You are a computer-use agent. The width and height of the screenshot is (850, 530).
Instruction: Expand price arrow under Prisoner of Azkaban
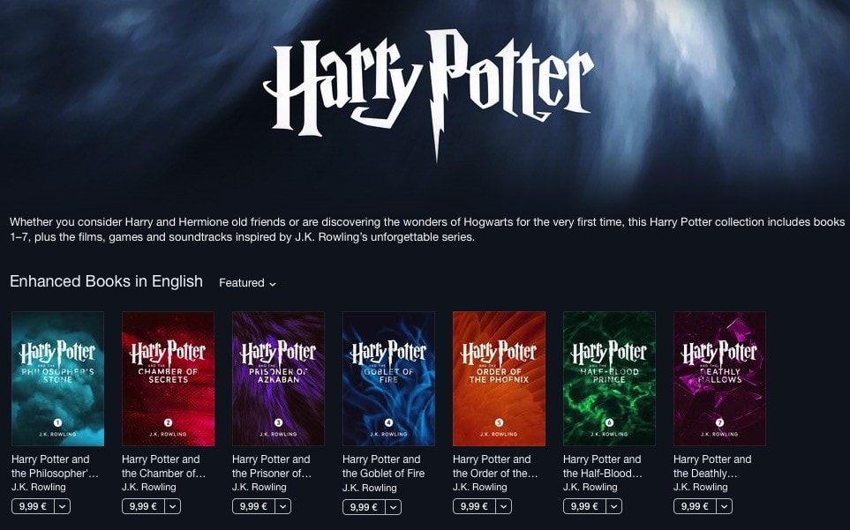(x=283, y=506)
